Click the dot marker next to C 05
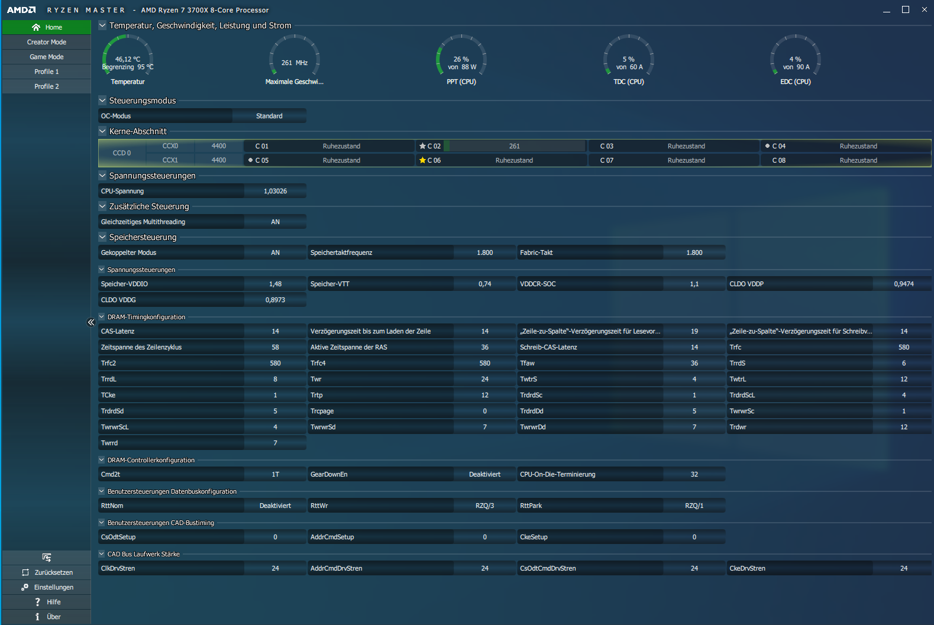Image resolution: width=934 pixels, height=625 pixels. click(250, 160)
